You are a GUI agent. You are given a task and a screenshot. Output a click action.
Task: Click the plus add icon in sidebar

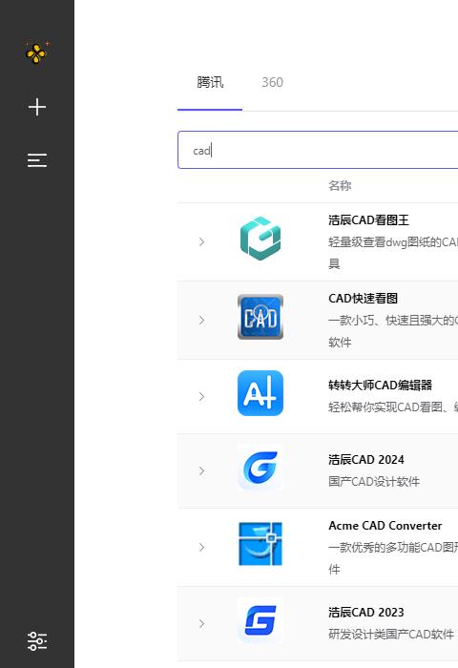point(37,107)
